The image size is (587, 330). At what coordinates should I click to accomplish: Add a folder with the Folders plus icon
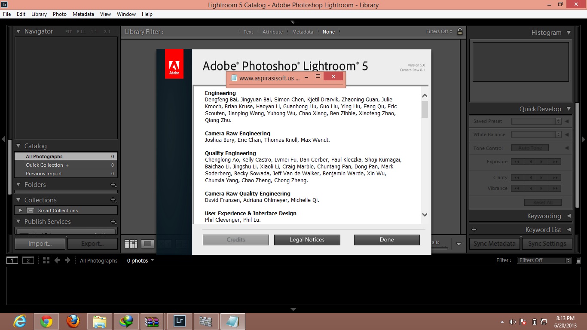[113, 185]
